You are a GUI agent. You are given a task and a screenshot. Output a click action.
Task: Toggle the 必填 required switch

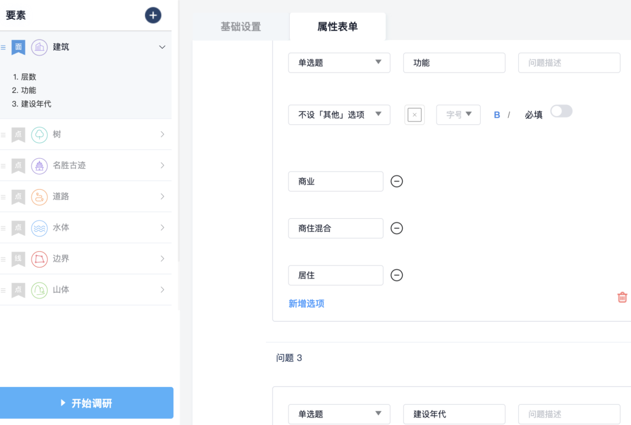point(561,111)
